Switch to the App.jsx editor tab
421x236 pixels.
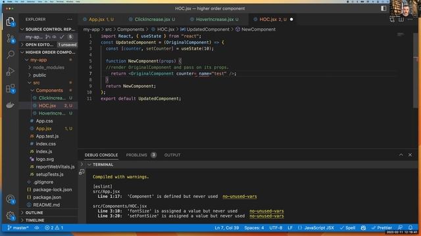click(x=98, y=19)
